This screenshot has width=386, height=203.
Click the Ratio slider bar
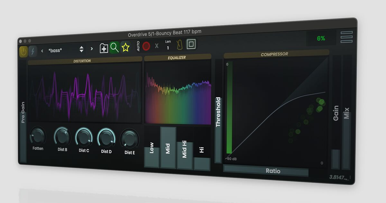pyautogui.click(x=266, y=171)
